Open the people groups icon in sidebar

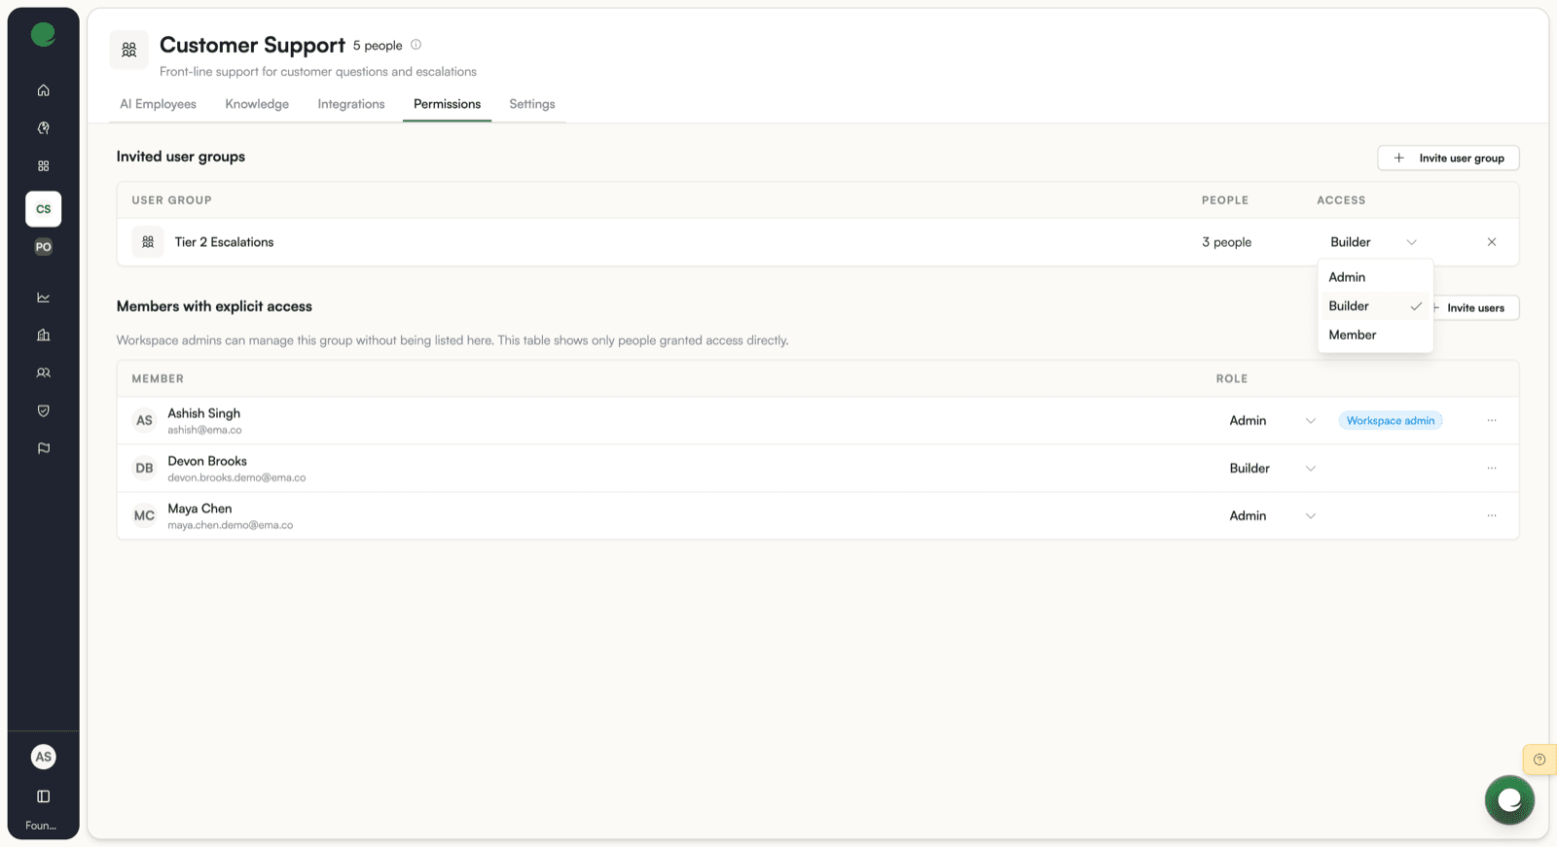point(44,373)
